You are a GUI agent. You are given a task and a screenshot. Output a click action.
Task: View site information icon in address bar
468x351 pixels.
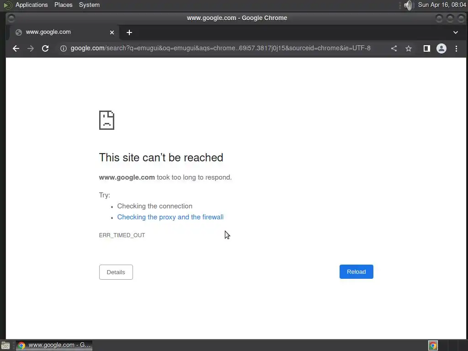pyautogui.click(x=63, y=48)
